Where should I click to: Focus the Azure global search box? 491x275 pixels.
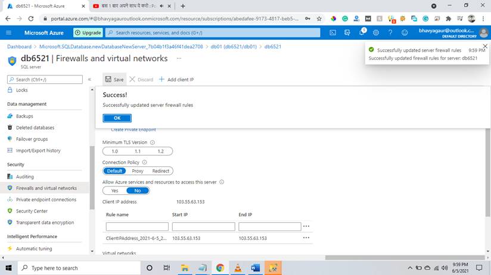[x=213, y=33]
